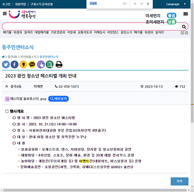Click the horizontal scrollbar at the bottom

pos(95,190)
